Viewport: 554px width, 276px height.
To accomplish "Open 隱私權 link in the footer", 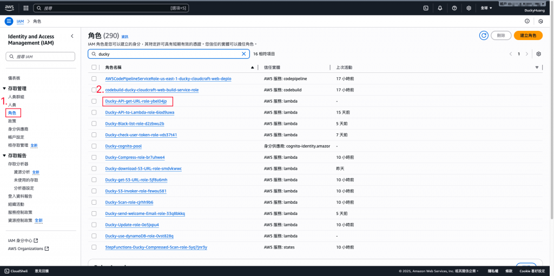I will (492, 271).
